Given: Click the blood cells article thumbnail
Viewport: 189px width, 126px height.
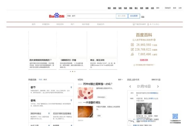Looking at the screenshot, I should click(85, 93).
